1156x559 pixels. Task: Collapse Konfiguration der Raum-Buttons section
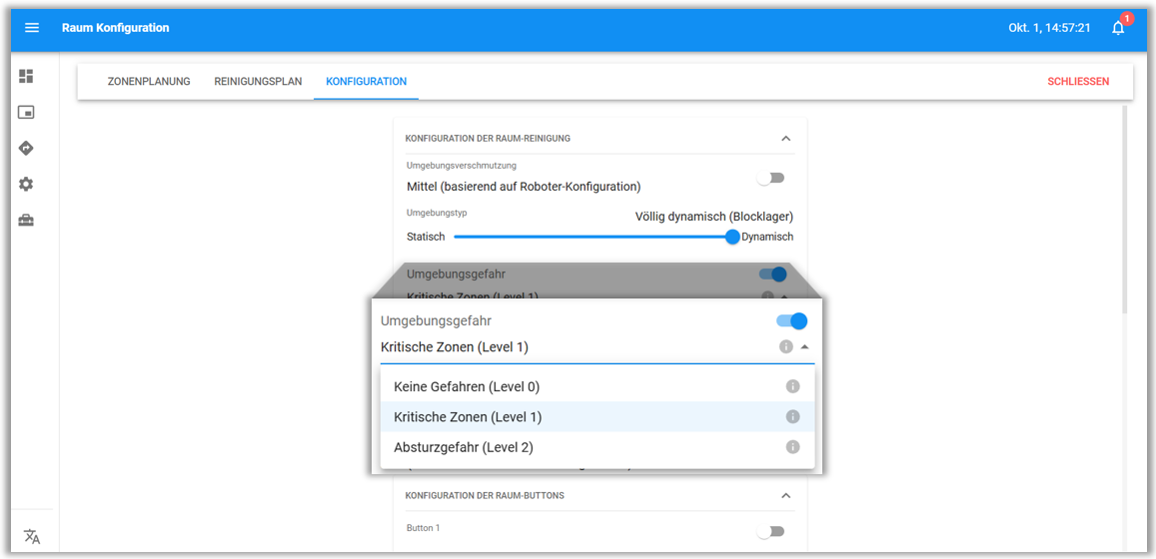click(x=785, y=496)
